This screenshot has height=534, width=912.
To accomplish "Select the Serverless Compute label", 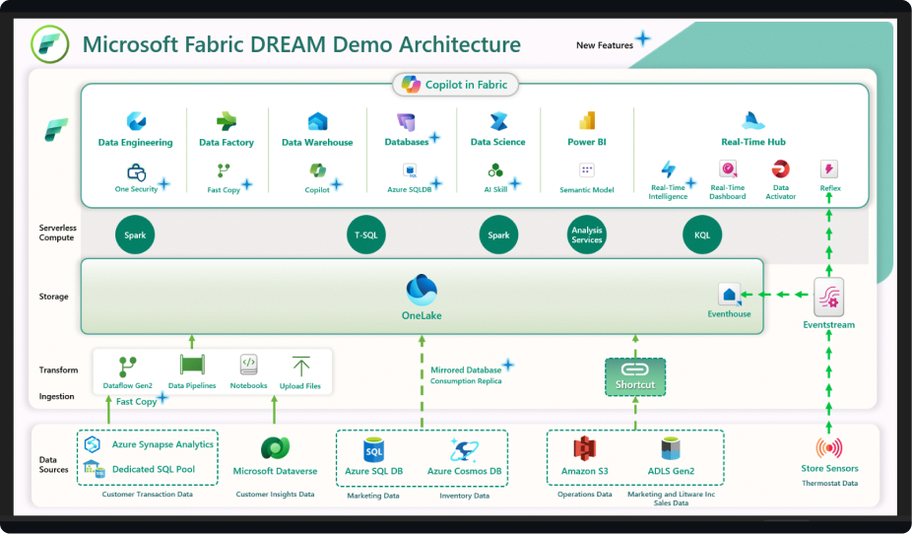I will 57,233.
